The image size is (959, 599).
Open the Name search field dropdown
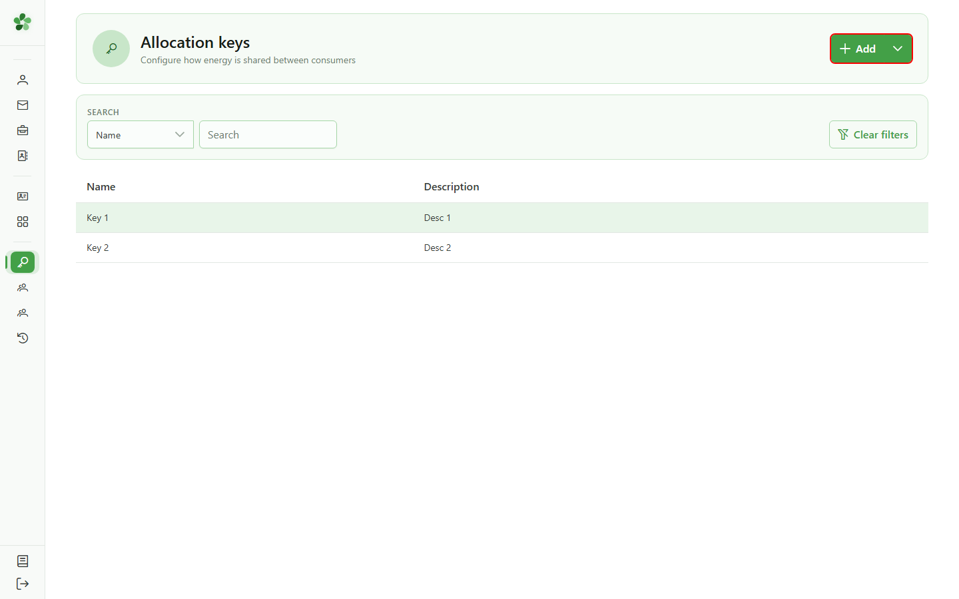[141, 134]
